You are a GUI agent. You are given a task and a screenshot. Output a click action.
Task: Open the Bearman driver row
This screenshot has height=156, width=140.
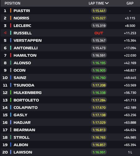pos(70,130)
